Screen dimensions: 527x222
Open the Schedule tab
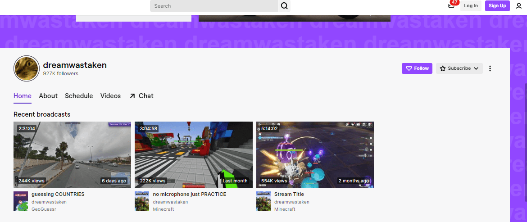[79, 96]
